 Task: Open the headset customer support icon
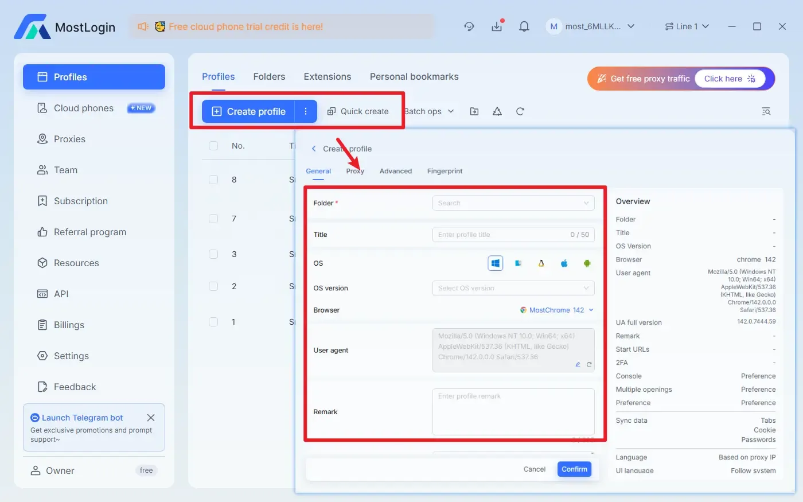(469, 26)
